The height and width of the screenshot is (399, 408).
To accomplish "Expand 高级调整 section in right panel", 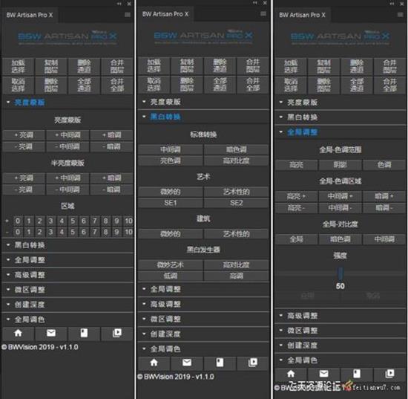I will [x=340, y=316].
